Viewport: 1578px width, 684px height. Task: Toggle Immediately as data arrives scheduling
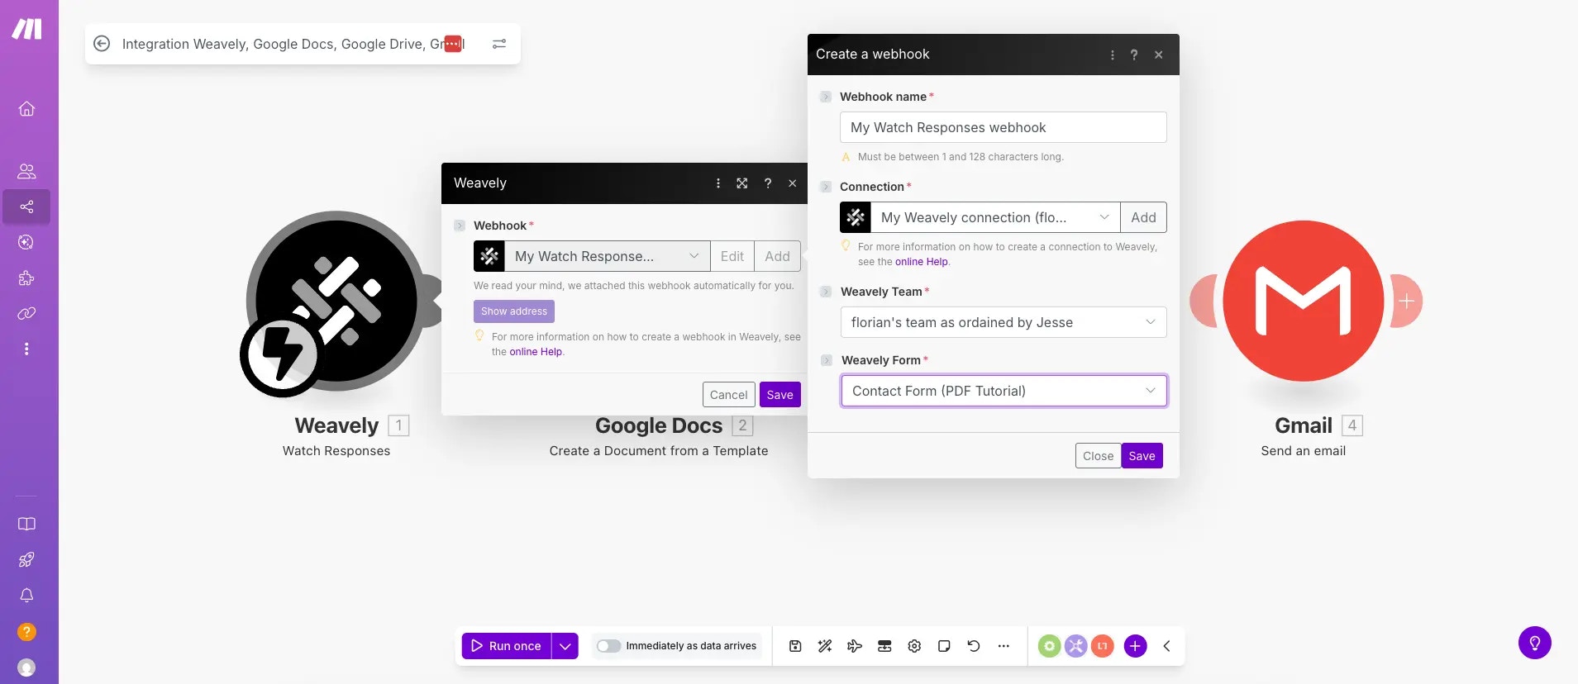608,646
